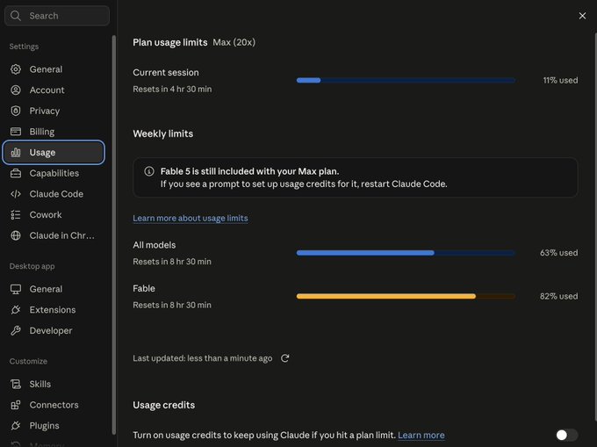Click the Privacy shield icon
The height and width of the screenshot is (447, 597).
pos(16,111)
